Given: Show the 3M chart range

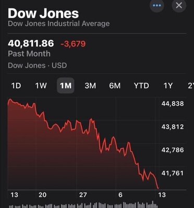Looking at the screenshot, I should [90, 86].
